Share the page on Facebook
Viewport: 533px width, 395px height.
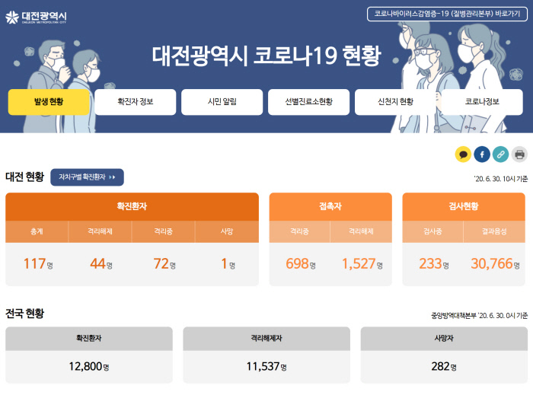coord(482,154)
